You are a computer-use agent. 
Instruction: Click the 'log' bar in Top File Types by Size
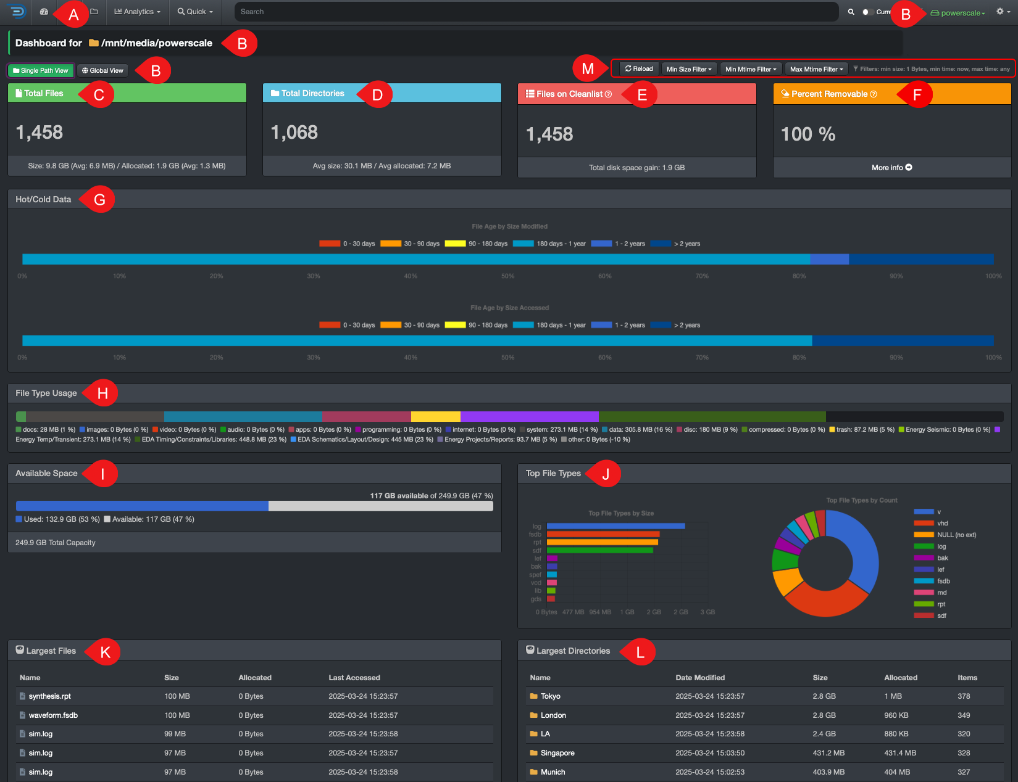point(615,526)
